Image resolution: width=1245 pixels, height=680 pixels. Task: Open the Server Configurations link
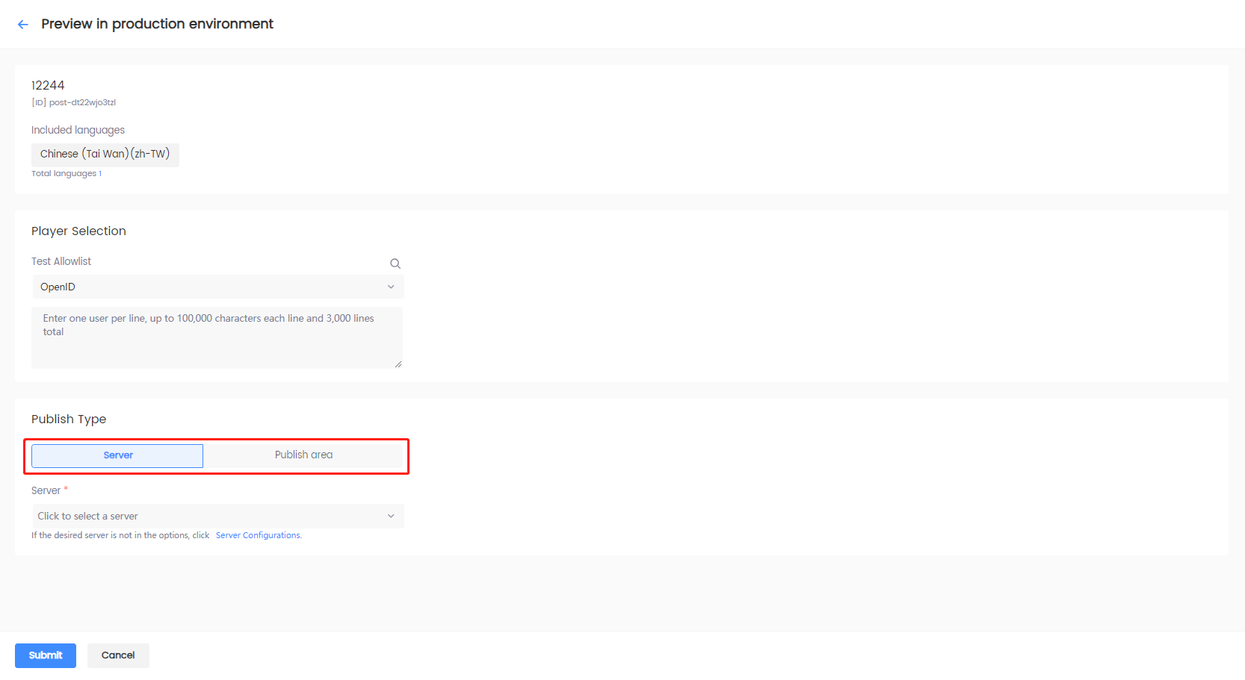(259, 536)
